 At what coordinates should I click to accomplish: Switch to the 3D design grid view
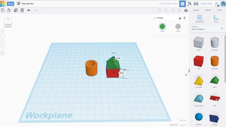tap(183, 4)
